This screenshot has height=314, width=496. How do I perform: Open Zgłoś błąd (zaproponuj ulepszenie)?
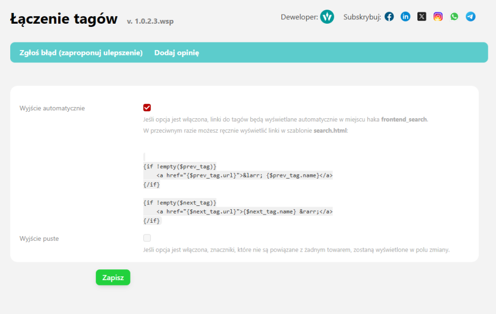[x=81, y=53]
